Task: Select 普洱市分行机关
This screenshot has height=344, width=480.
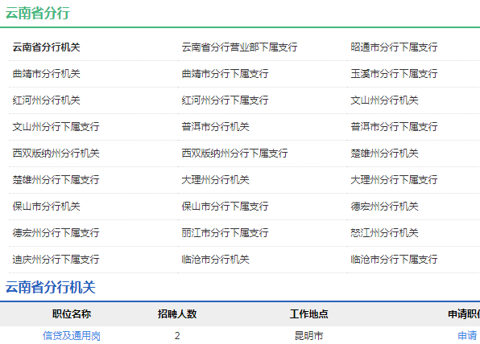Action: [x=216, y=127]
